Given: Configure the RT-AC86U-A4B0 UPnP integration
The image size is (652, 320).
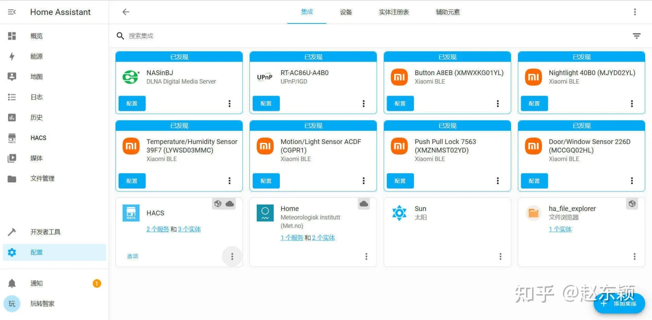Looking at the screenshot, I should coord(266,104).
